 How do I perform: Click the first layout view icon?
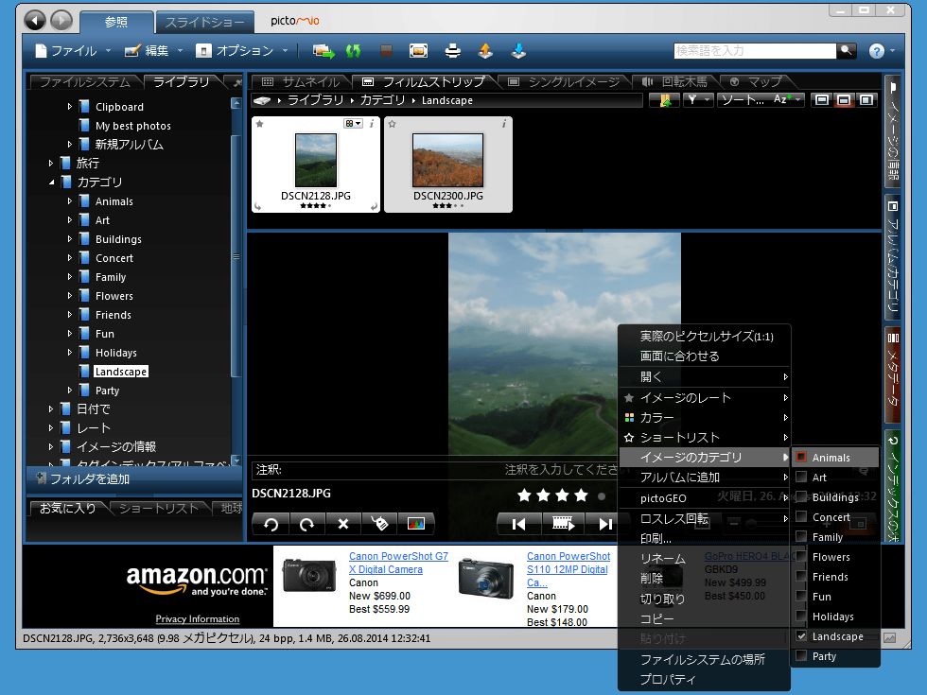tap(822, 100)
